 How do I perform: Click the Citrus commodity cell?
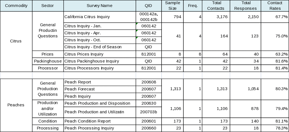[x=16, y=42]
